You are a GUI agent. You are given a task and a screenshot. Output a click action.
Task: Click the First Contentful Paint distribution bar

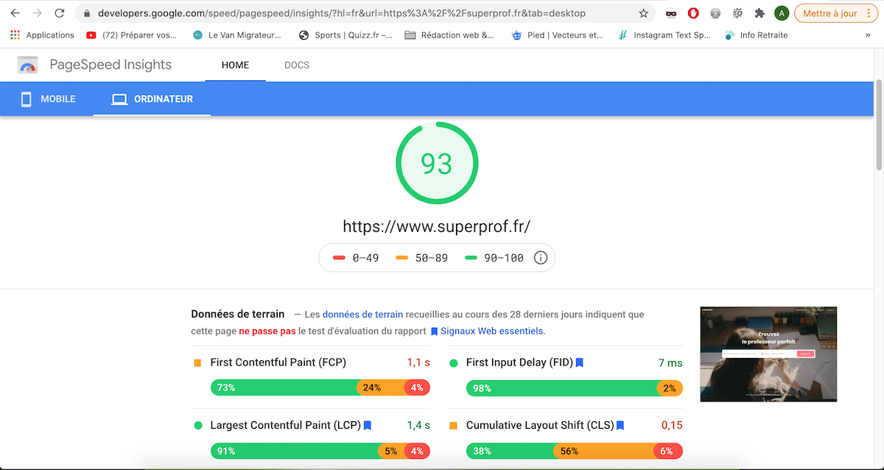click(320, 387)
